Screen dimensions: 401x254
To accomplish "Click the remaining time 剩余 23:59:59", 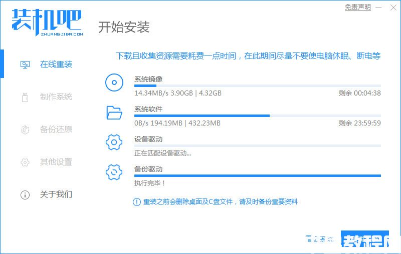I will pos(359,123).
